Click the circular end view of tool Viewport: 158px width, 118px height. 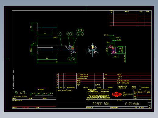tap(93, 50)
